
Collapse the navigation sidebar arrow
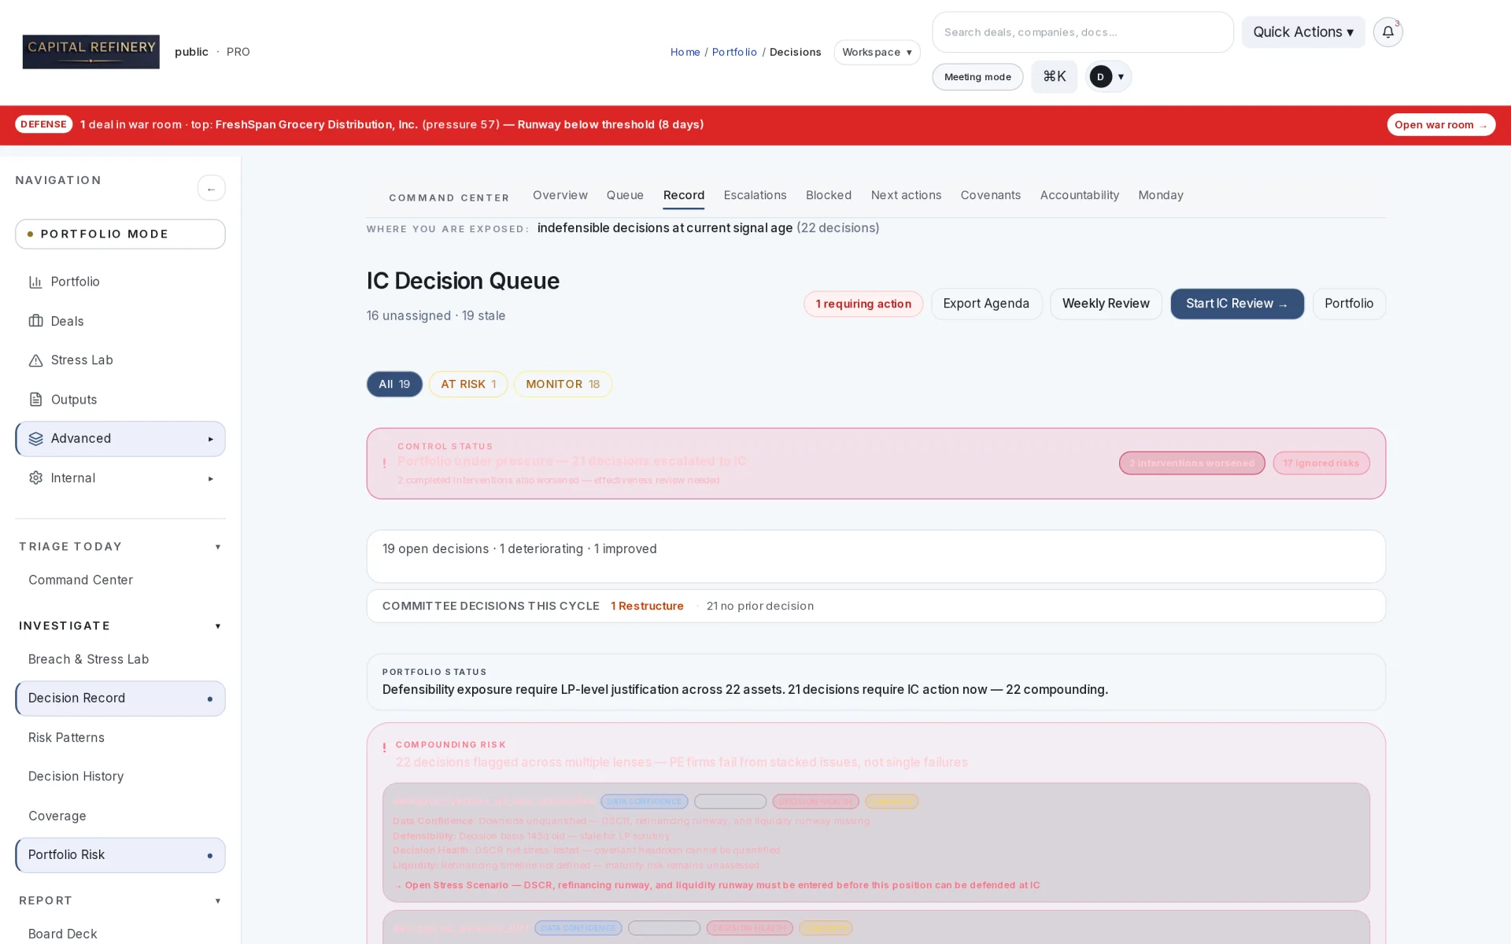211,189
